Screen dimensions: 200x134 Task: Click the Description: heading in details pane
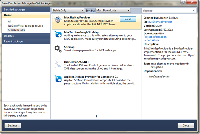tap(151, 44)
